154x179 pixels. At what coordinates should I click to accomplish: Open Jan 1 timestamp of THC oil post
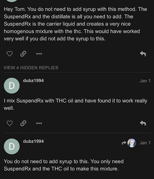click(145, 81)
